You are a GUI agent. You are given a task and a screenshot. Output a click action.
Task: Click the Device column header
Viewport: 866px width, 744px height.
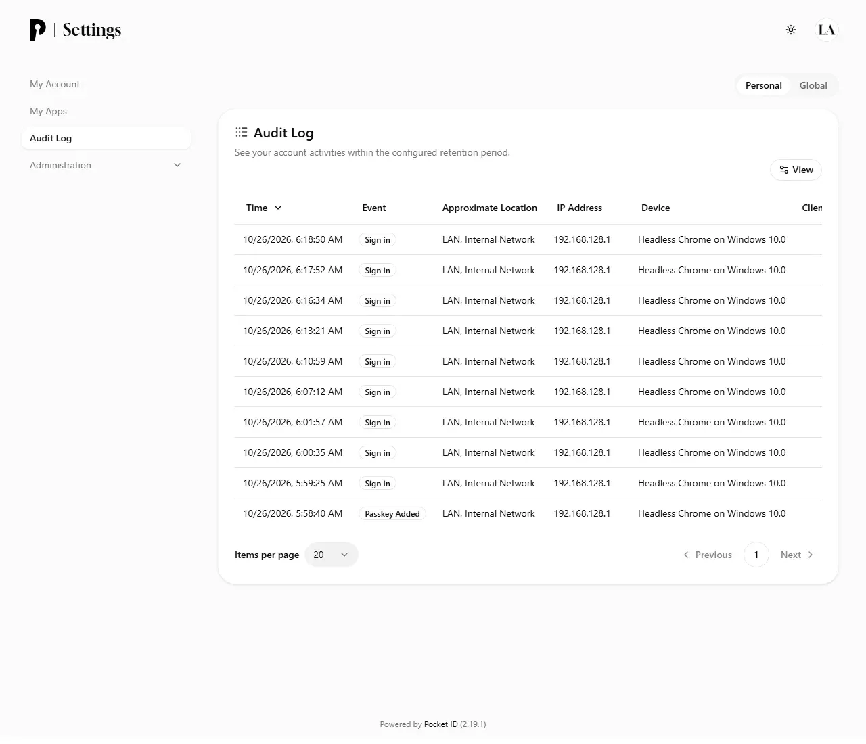click(656, 208)
